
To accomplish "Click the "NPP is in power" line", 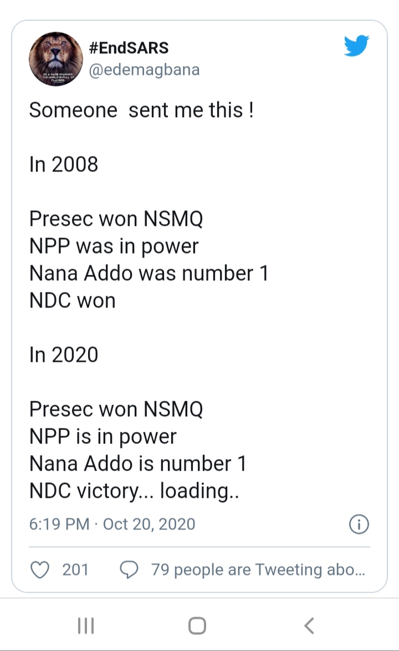I will coord(103,437).
